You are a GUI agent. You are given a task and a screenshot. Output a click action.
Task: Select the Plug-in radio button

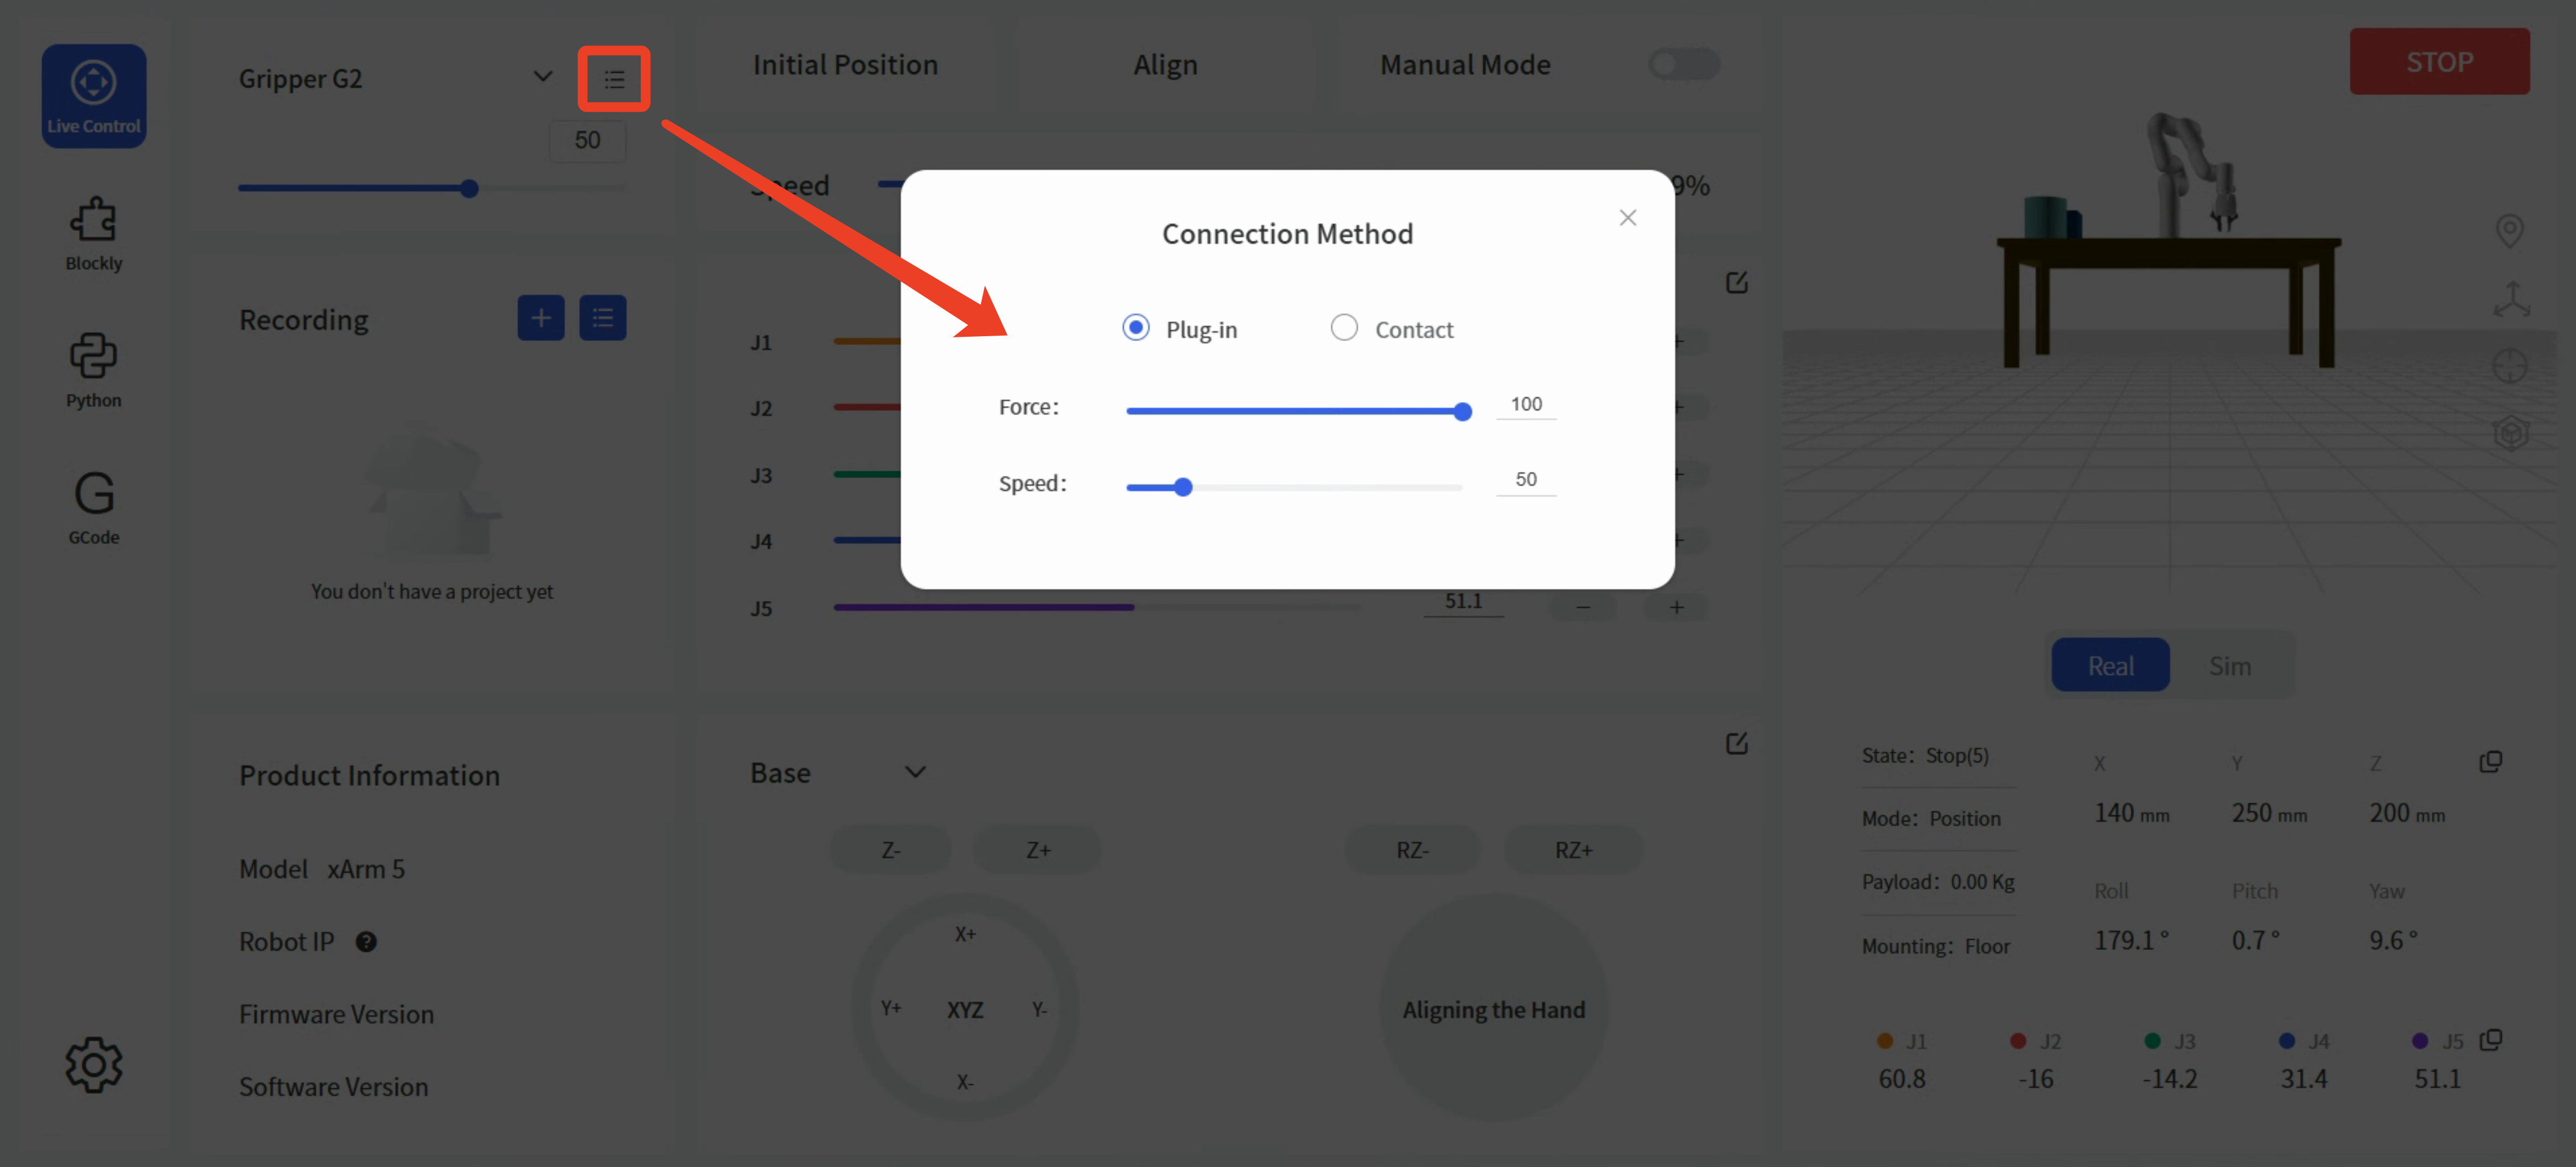[x=1135, y=328]
